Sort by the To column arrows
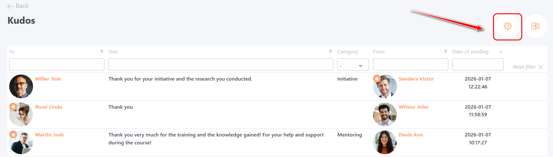The width and height of the screenshot is (553, 157). point(102,51)
